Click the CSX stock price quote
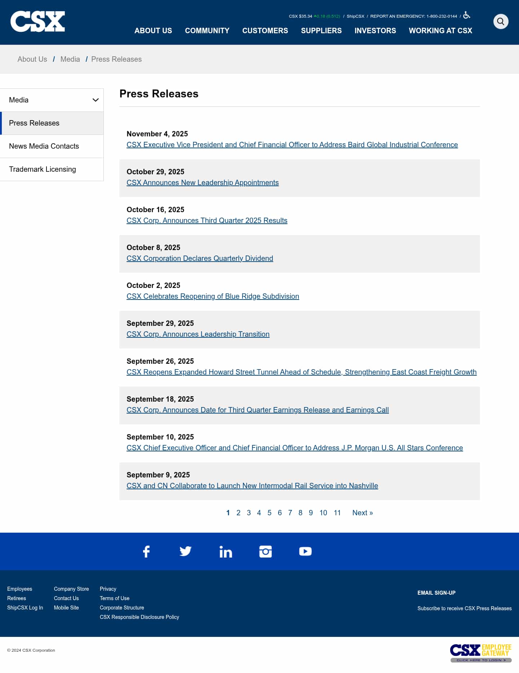Image resolution: width=519 pixels, height=673 pixels. pyautogui.click(x=314, y=16)
